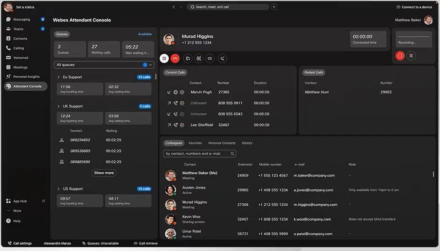Hang up the call with the red button
This screenshot has height=251, width=440.
pyautogui.click(x=175, y=58)
